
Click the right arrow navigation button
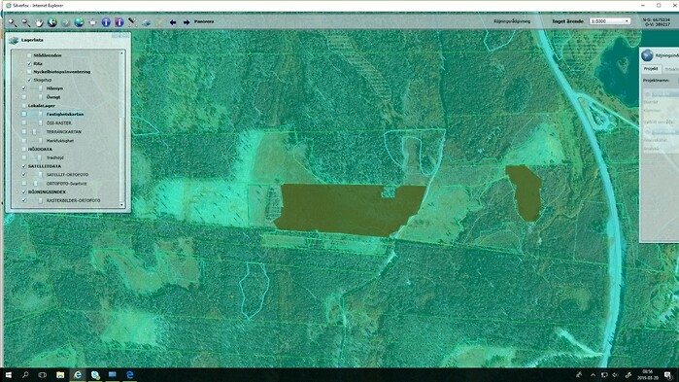[187, 22]
